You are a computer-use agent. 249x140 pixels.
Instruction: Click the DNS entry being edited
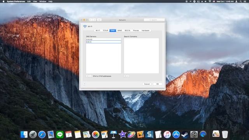pos(103,42)
